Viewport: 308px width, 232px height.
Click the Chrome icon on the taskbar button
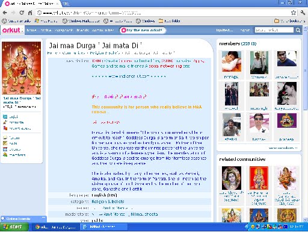coord(37,227)
